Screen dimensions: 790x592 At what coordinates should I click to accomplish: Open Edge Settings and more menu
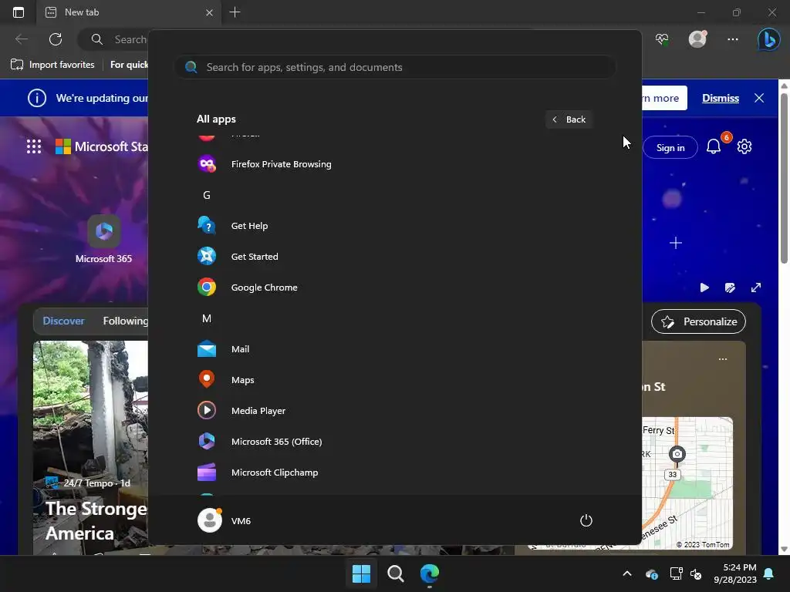(733, 39)
